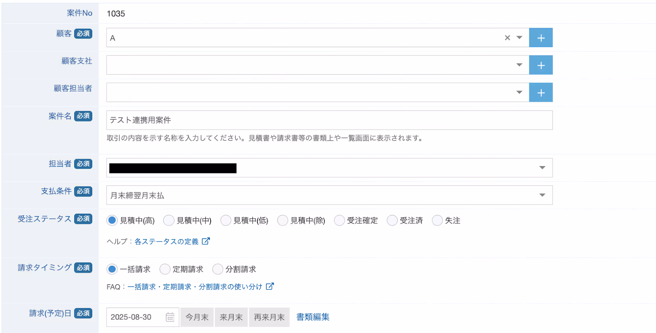Screen dimensions: 656x333
Task: Select the 見積中(除) radio button
Action: click(282, 220)
